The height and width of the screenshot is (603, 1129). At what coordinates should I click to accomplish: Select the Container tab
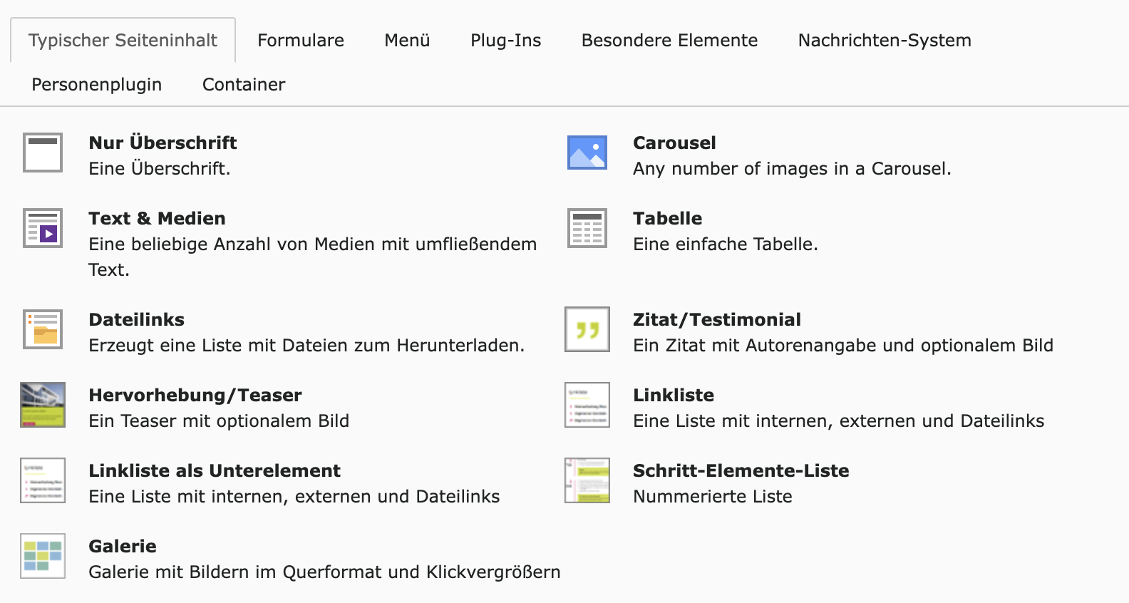pyautogui.click(x=244, y=85)
